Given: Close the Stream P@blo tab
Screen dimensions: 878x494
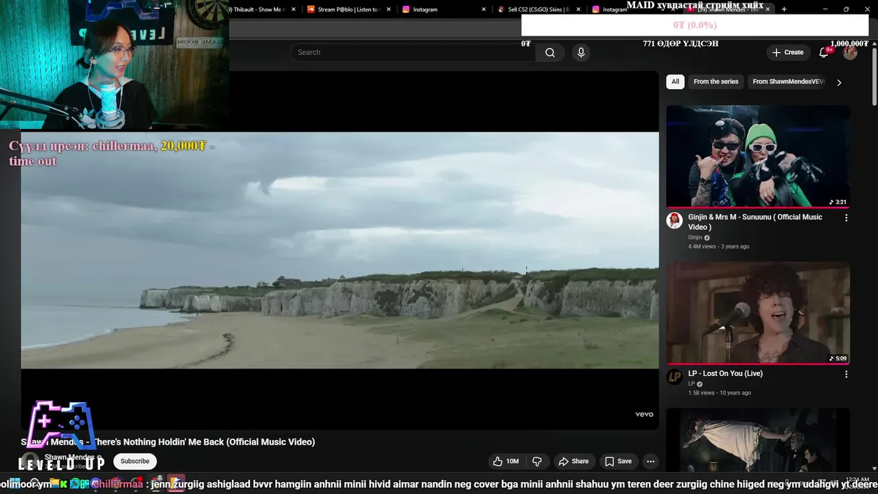Looking at the screenshot, I should [x=389, y=10].
